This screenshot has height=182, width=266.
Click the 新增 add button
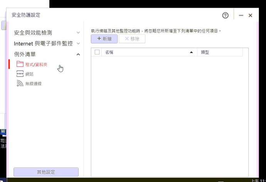[x=104, y=39]
